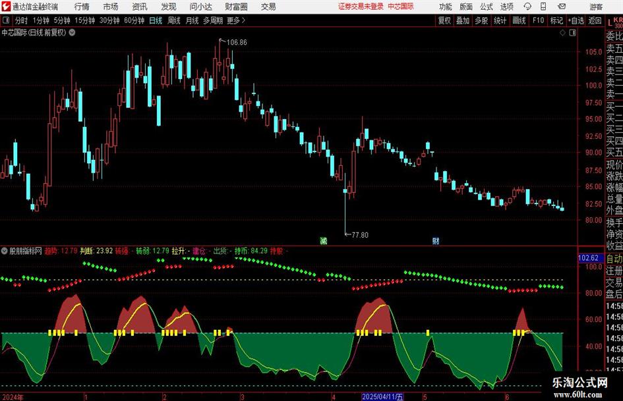Toggle the 复权 price adjustment button
This screenshot has width=623, height=401.
pyautogui.click(x=444, y=20)
